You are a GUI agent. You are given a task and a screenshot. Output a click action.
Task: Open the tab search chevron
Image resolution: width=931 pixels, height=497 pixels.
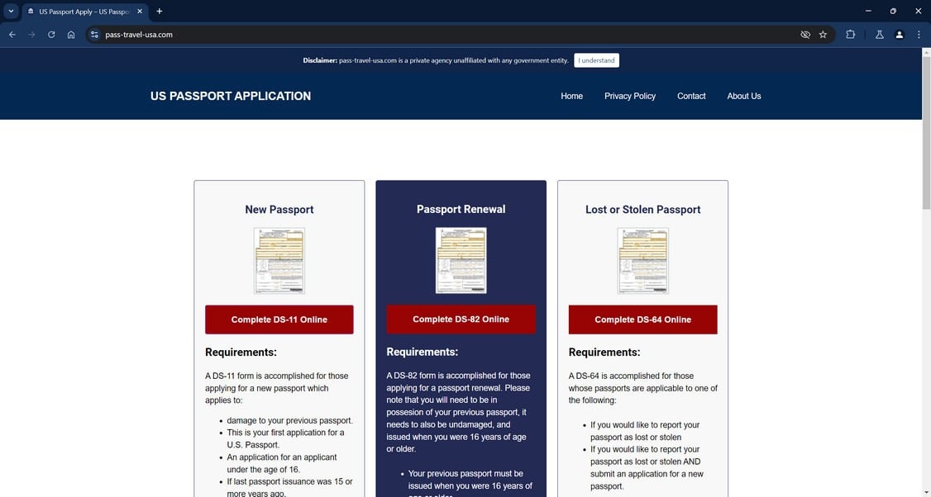point(11,11)
